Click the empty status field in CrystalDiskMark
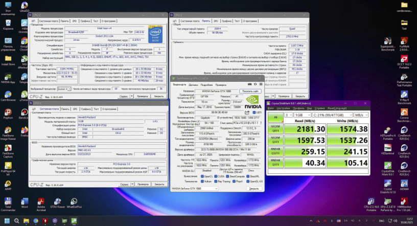Image resolution: width=417 pixels, height=226 pixels. pos(318,171)
